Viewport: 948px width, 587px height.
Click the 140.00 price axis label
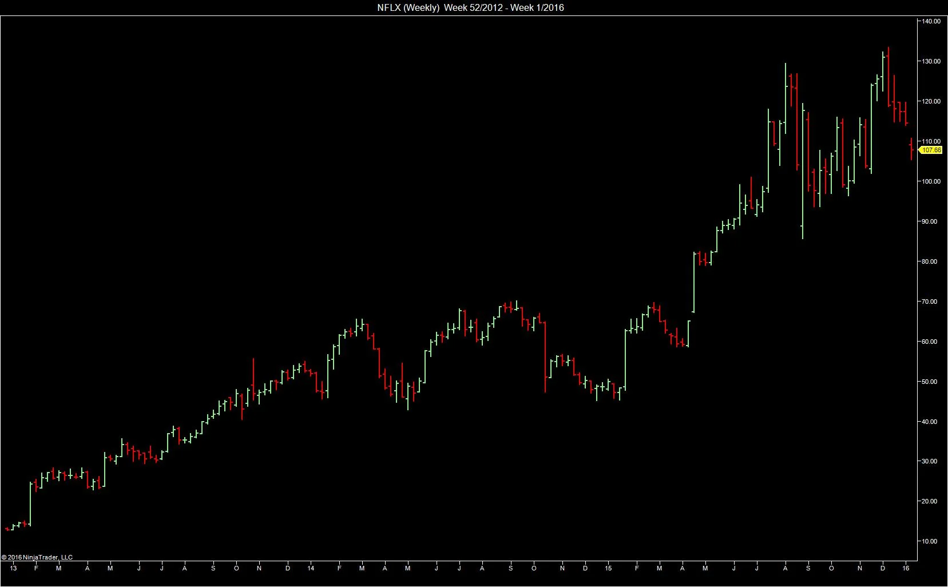tap(931, 21)
